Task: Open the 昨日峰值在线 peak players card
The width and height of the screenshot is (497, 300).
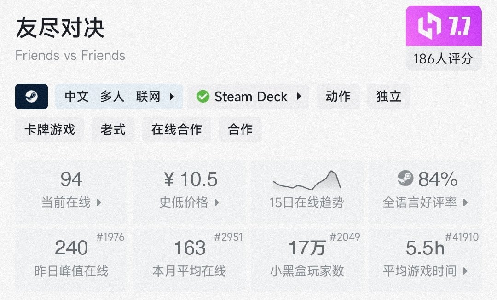Action: (71, 258)
